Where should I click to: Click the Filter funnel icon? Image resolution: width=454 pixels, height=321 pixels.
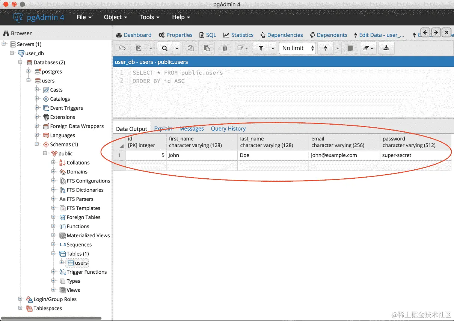pos(261,48)
